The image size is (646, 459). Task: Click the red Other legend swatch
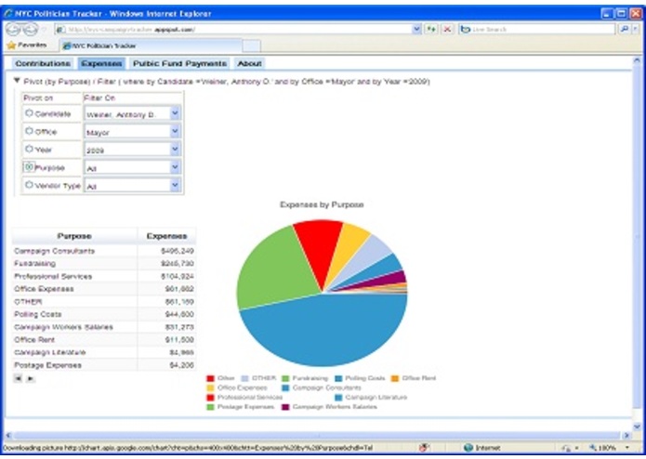click(210, 378)
